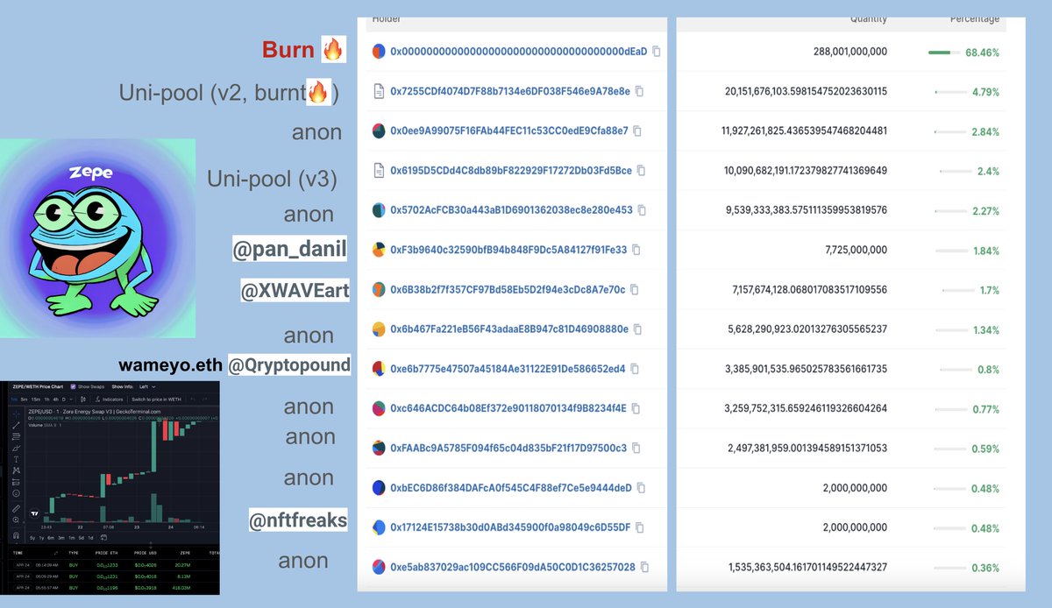
Task: Copy address 0xc646ACDC64b08Ef372e90118070134f9B8234f4E
Action: [636, 408]
